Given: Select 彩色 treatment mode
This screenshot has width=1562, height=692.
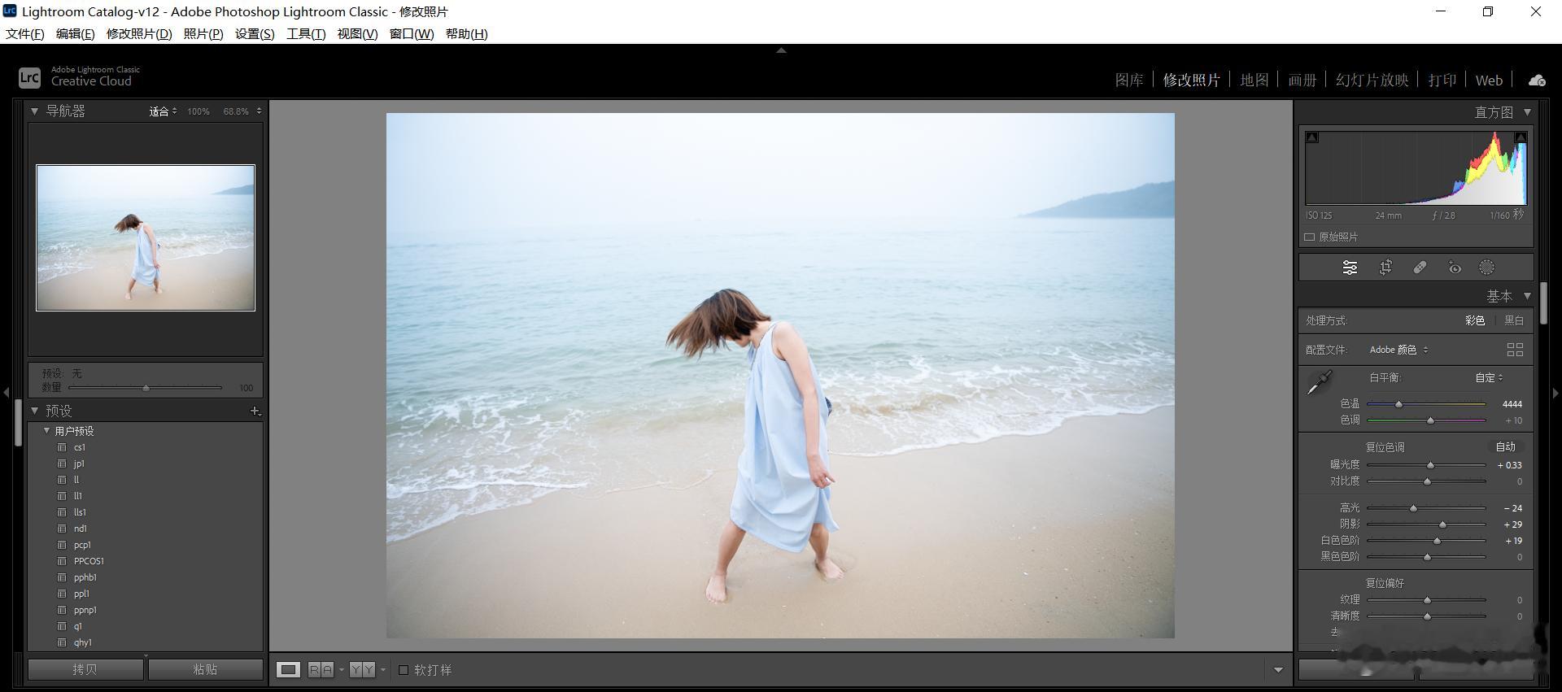Looking at the screenshot, I should [1475, 320].
